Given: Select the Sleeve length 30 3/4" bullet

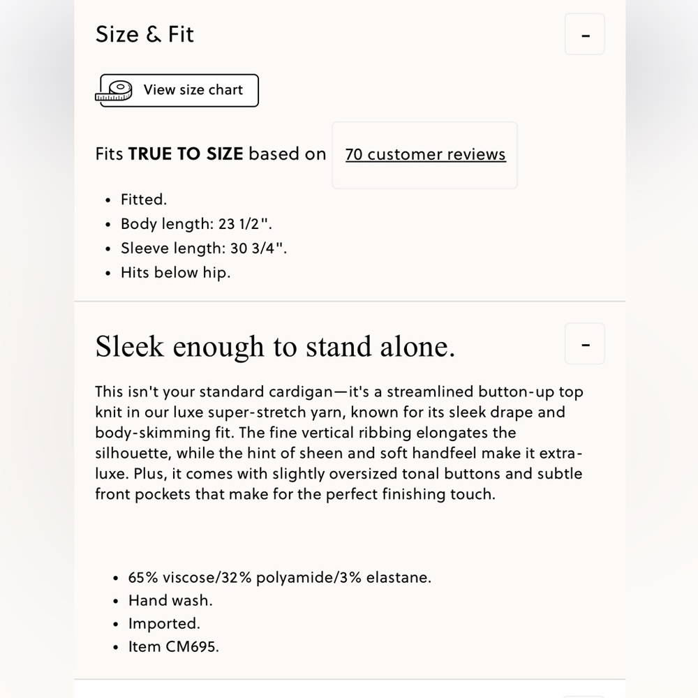Looking at the screenshot, I should pos(204,248).
